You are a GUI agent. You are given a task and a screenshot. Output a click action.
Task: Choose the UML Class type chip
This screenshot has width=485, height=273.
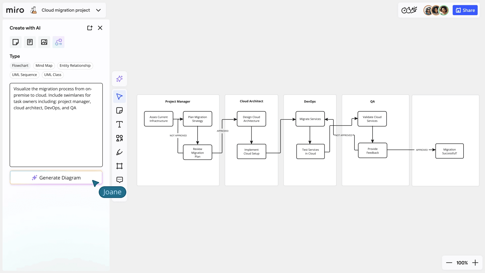pyautogui.click(x=53, y=75)
